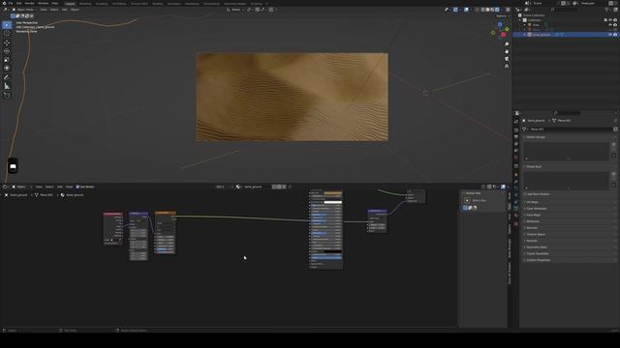Viewport: 620px width, 348px height.
Task: Open the node editor Add menu
Action: [x=60, y=187]
